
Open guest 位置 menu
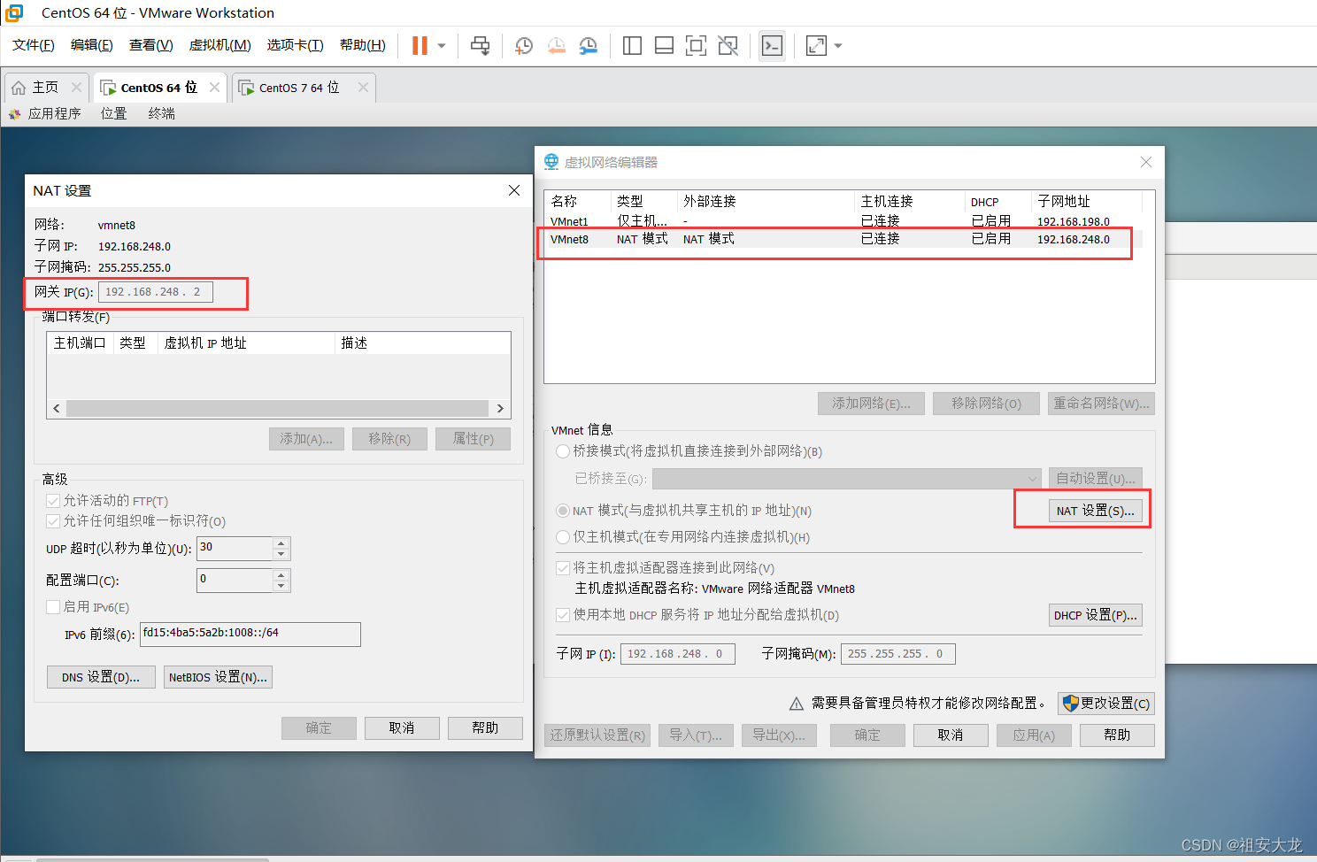tap(113, 113)
